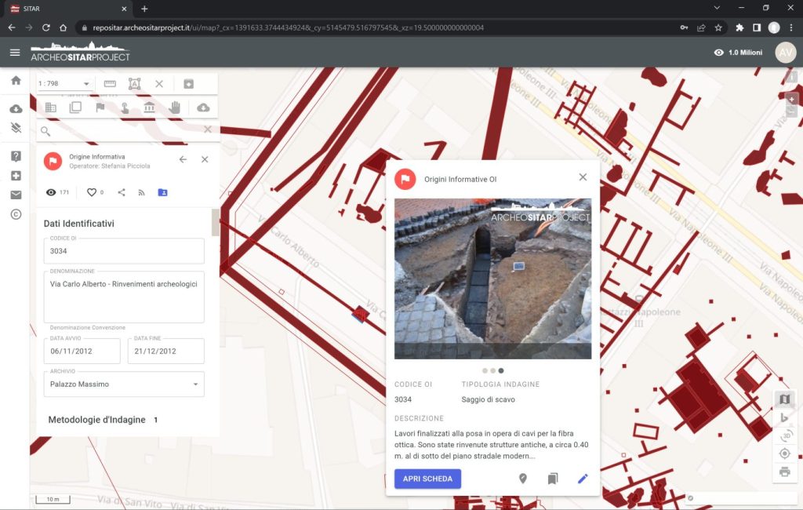This screenshot has height=510, width=803.
Task: Click the toolbar cloud download icon
Action: [x=203, y=107]
